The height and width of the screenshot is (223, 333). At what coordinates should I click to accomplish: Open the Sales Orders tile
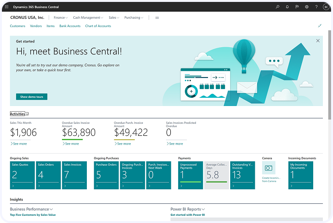coord(48,175)
